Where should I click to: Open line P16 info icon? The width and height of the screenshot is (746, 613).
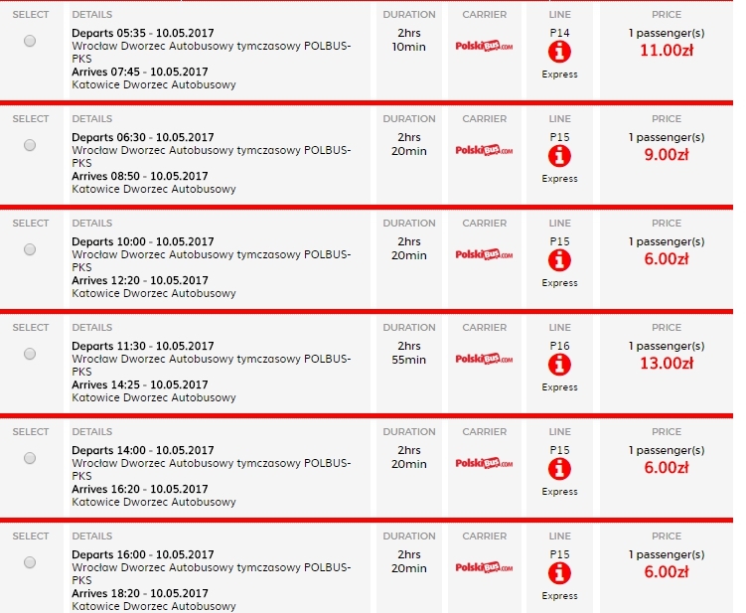[x=559, y=365]
